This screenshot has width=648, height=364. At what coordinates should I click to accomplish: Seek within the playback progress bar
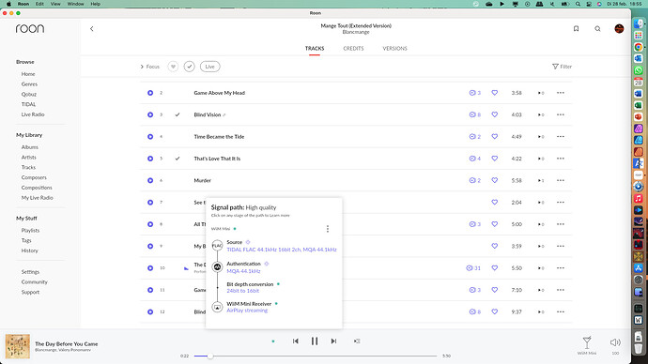[316, 356]
